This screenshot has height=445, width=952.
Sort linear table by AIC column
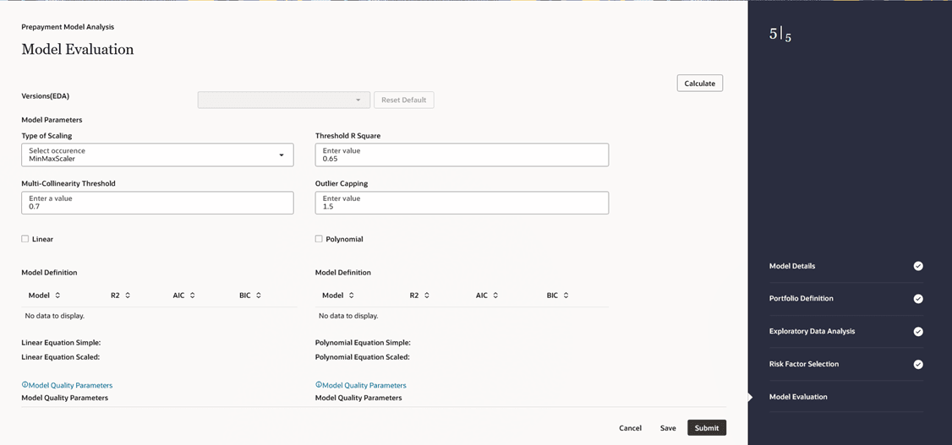(x=192, y=296)
